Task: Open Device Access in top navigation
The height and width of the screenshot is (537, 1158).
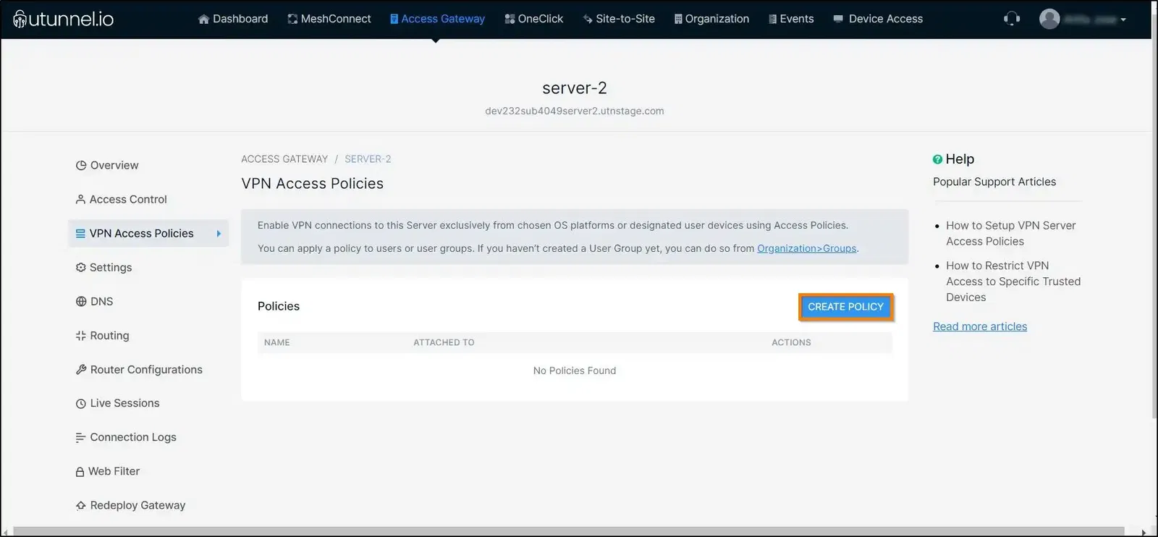Action: (x=878, y=19)
